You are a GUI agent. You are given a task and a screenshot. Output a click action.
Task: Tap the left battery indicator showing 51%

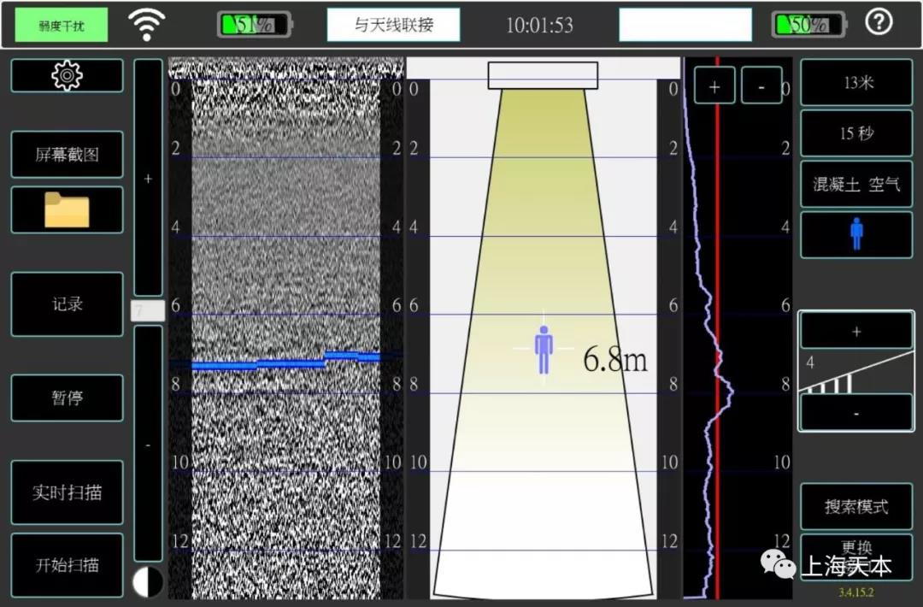[x=255, y=25]
